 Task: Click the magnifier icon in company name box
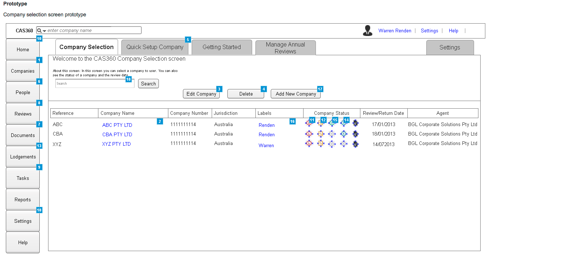pos(39,31)
